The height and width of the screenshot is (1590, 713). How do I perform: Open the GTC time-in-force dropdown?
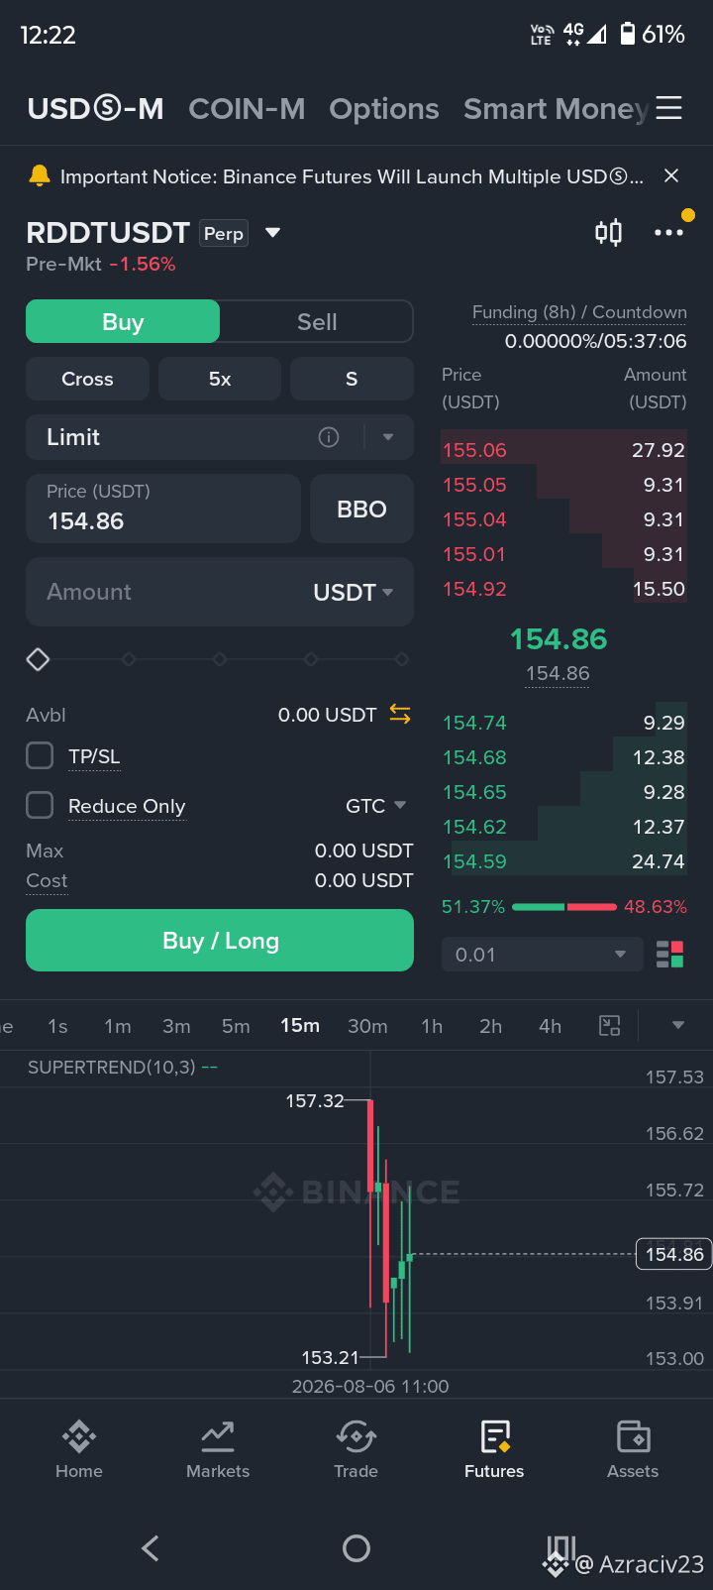tap(376, 806)
